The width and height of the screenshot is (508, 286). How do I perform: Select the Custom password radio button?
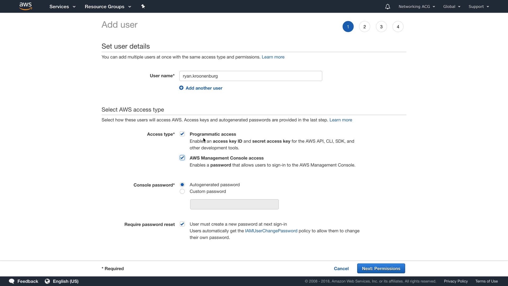[x=182, y=191]
